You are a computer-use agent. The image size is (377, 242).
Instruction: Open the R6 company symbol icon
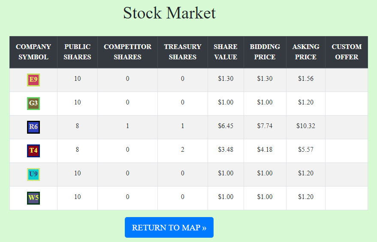click(33, 127)
